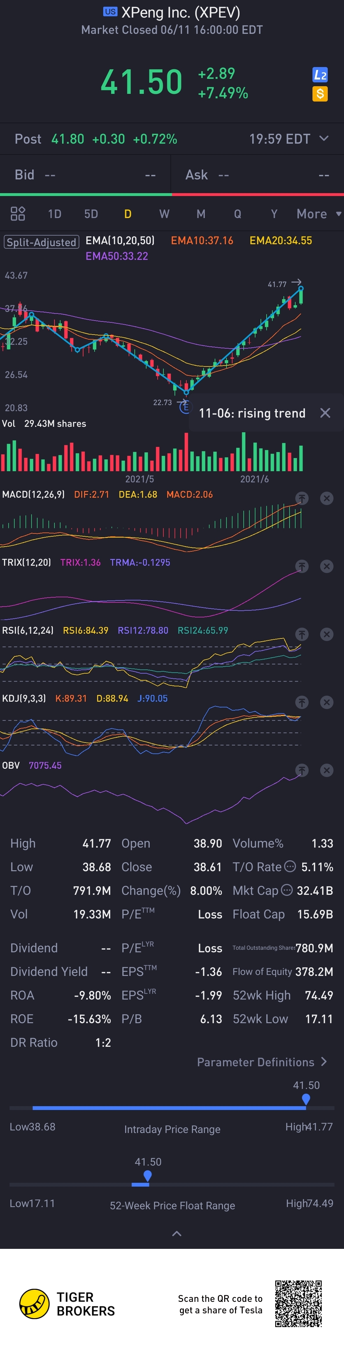Pin the OBV indicator to top
The height and width of the screenshot is (1359, 344).
pos(301,770)
